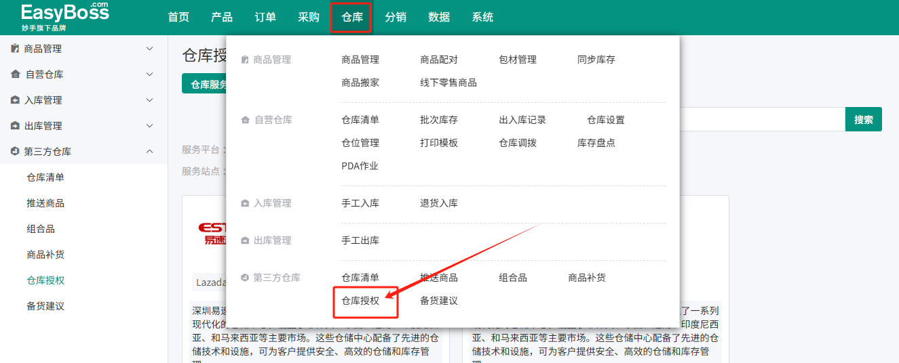Click the green 搜索 button
The height and width of the screenshot is (363, 899).
(864, 119)
